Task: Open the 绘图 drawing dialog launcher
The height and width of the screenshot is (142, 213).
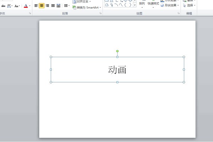Action: pos(179,13)
